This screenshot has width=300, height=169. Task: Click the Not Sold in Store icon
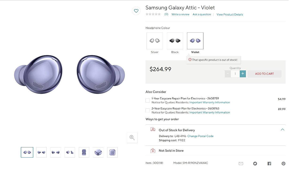153,151
